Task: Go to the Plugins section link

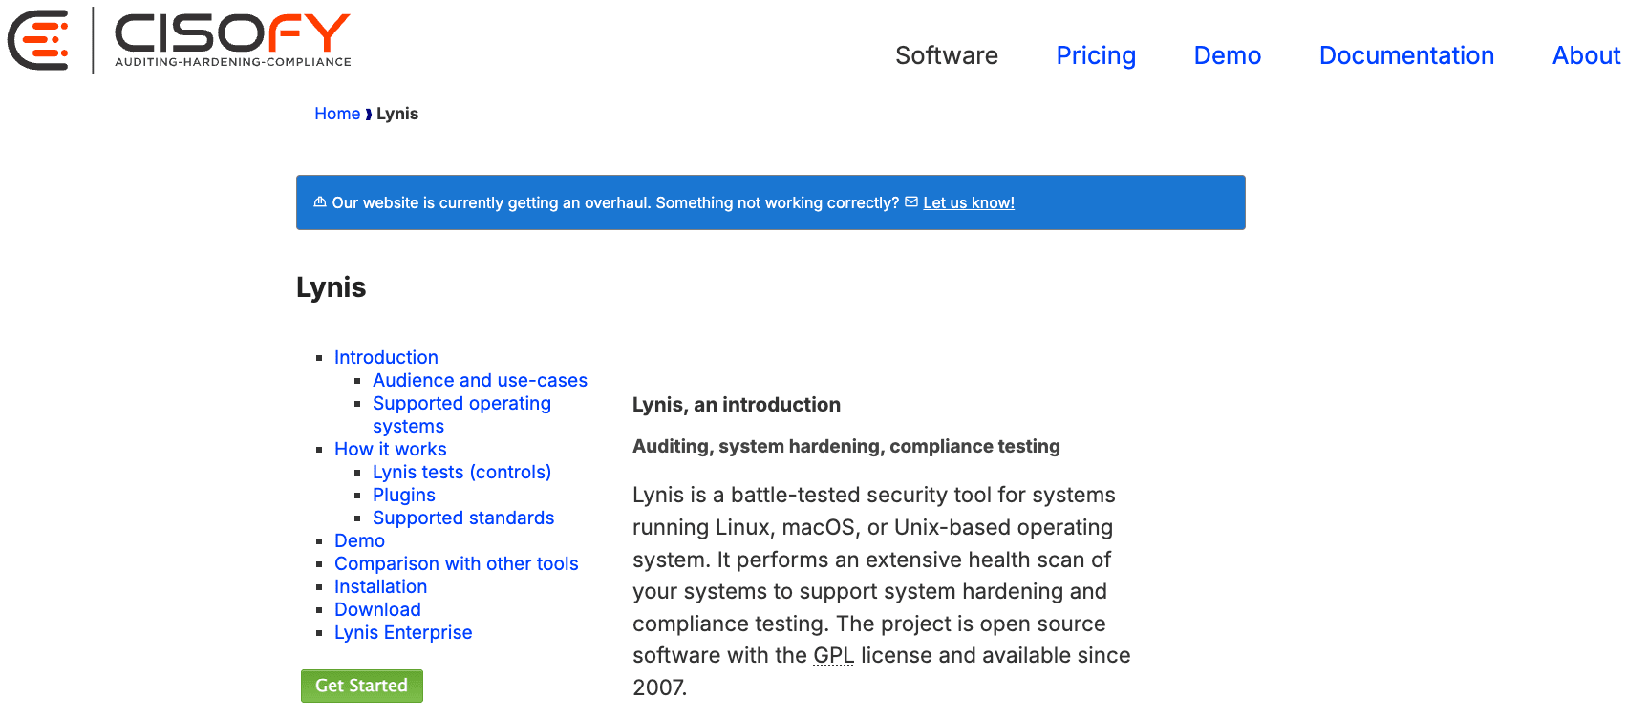Action: point(404,495)
